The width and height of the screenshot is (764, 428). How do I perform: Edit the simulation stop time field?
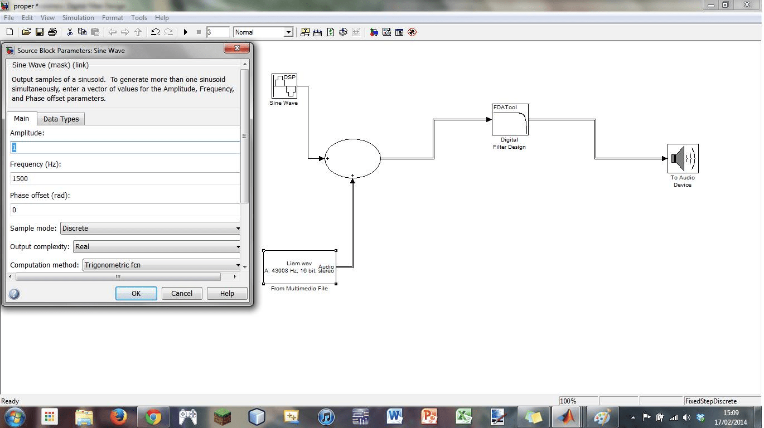(217, 32)
